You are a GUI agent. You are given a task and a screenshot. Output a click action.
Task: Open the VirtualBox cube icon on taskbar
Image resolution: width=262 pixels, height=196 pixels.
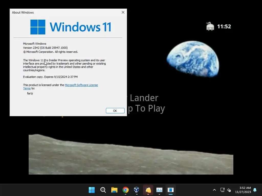[x=137, y=190]
